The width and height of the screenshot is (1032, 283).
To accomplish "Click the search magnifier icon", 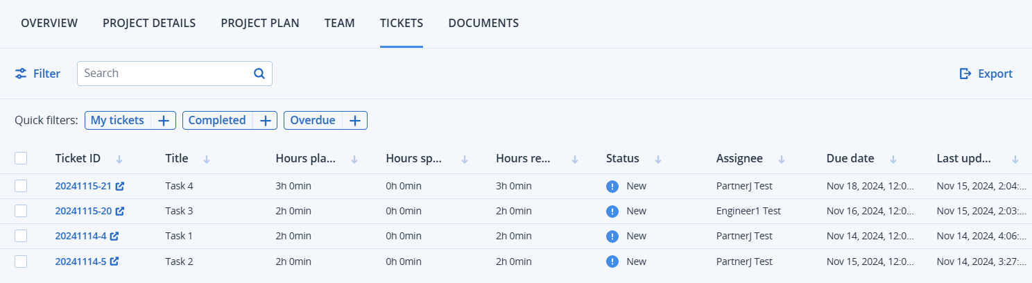I will point(259,74).
